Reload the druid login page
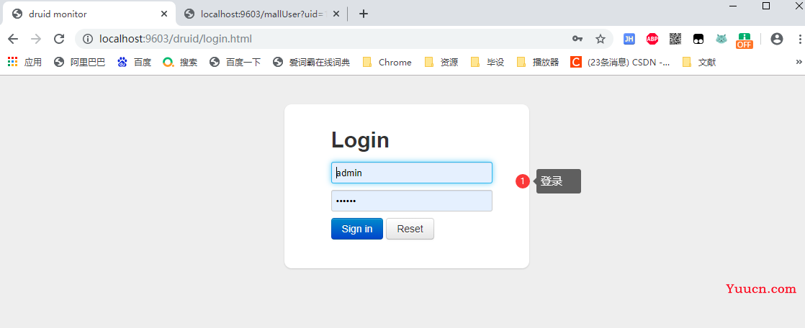The height and width of the screenshot is (328, 805). pos(59,39)
